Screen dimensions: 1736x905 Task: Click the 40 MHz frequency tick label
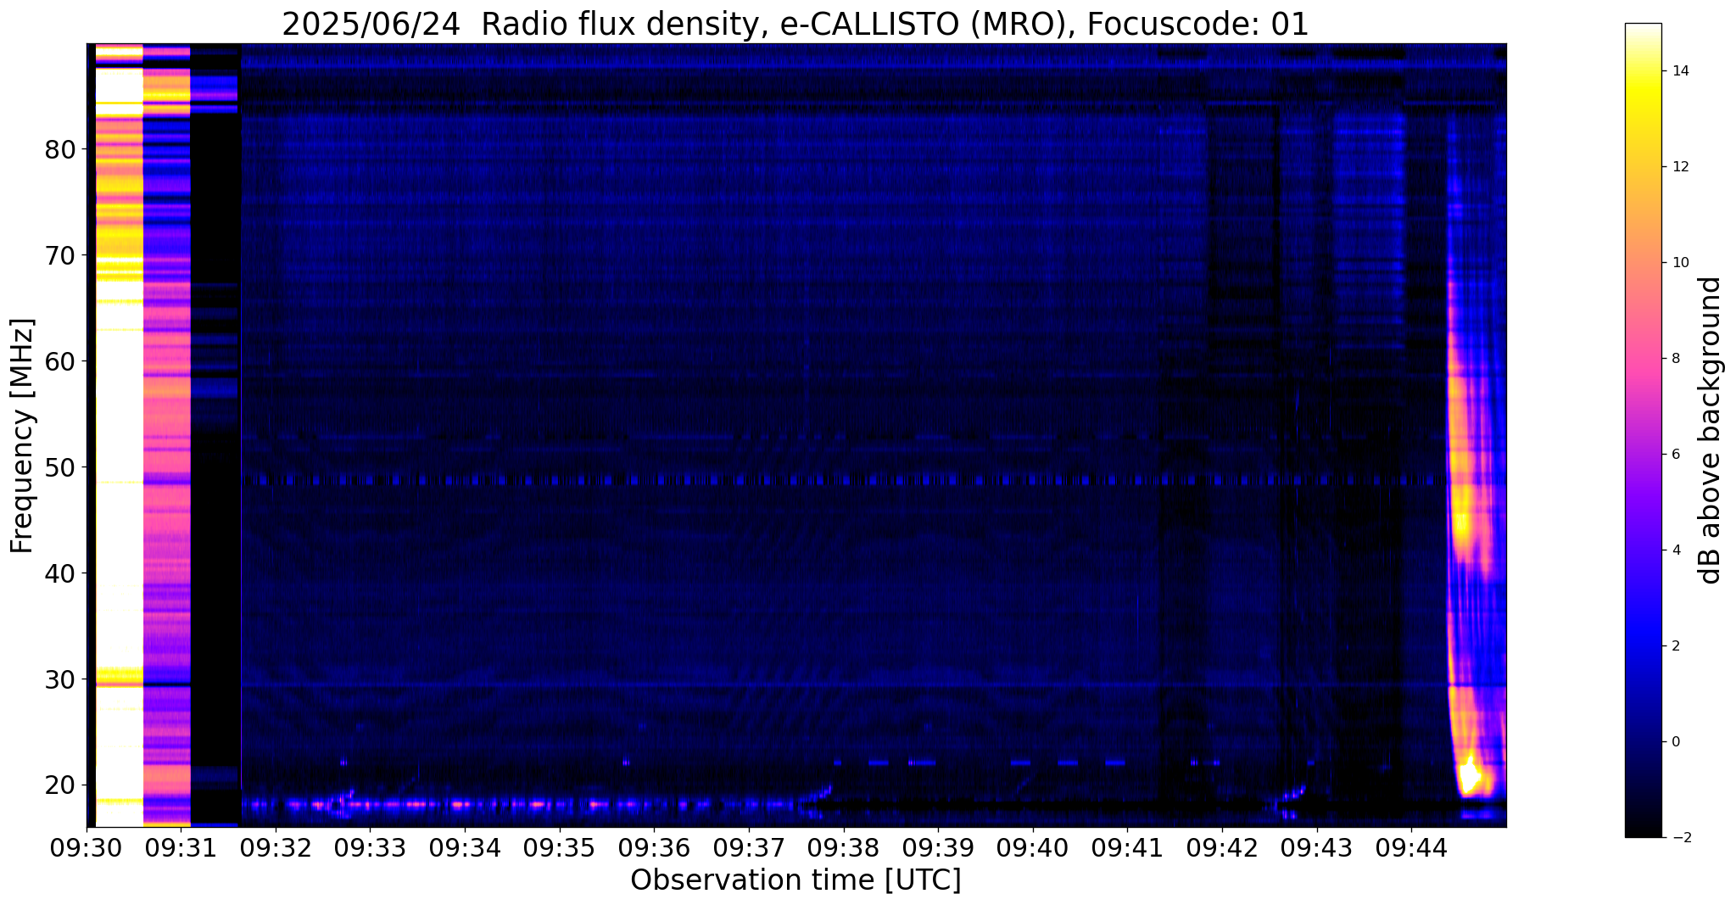59,574
